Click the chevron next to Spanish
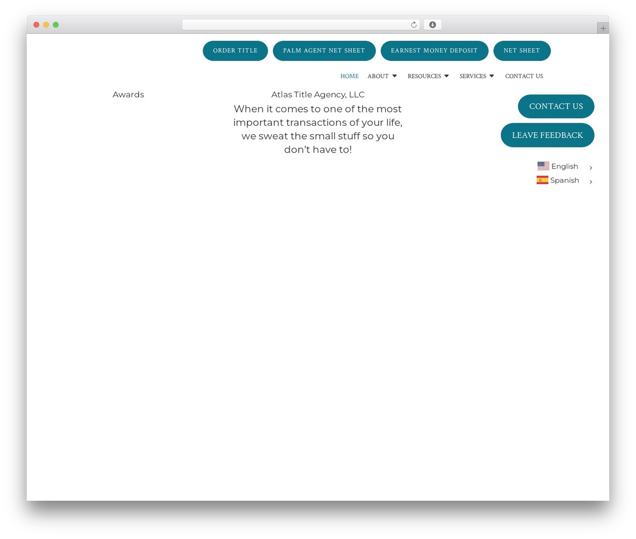Viewport: 636px width, 539px height. 591,181
